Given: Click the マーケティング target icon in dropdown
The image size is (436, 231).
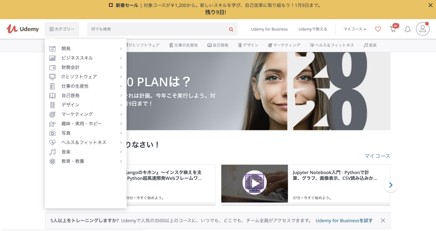Looking at the screenshot, I should tap(52, 114).
